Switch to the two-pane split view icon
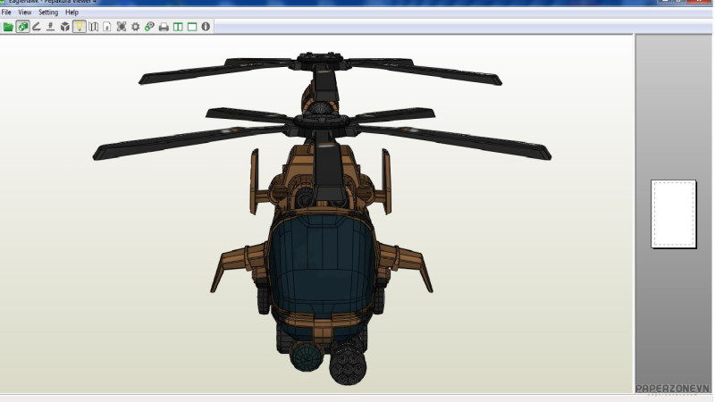The height and width of the screenshot is (402, 715). point(178,27)
